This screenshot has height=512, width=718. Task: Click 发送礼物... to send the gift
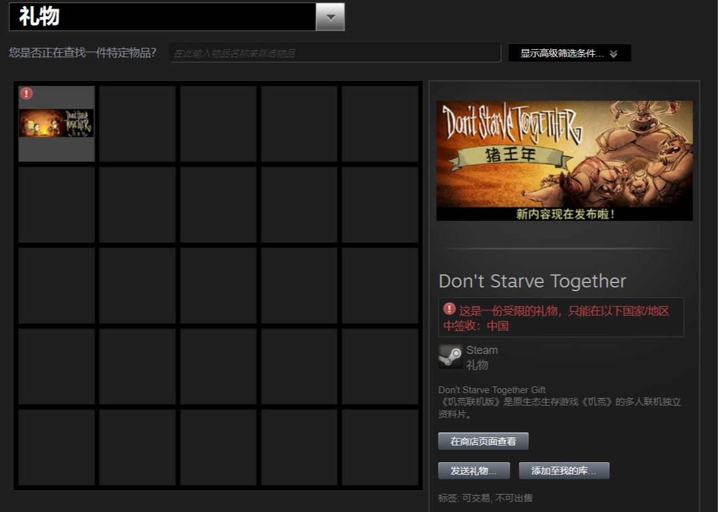[x=474, y=470]
